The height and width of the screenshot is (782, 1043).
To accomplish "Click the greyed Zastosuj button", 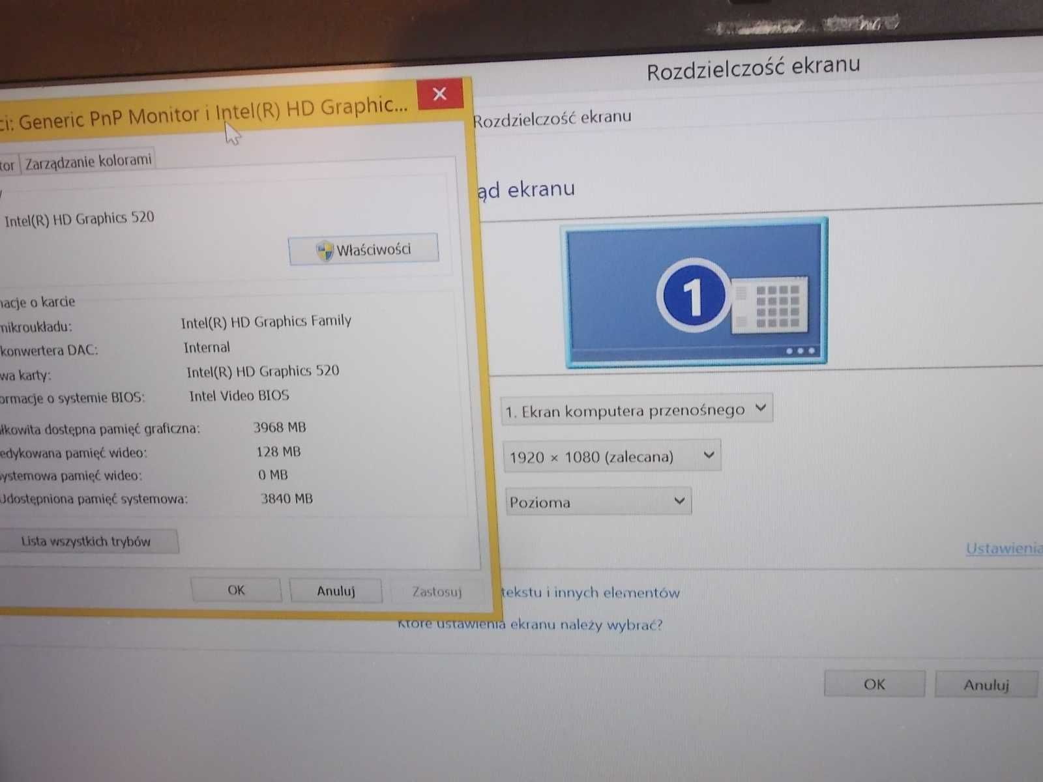I will 437,592.
